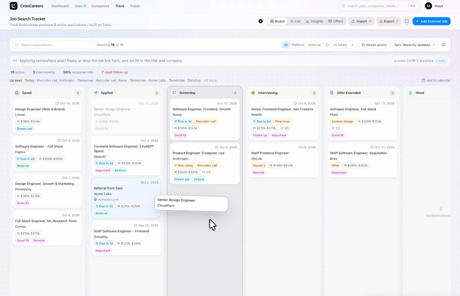This screenshot has height=296, width=460.
Task: Click the note icon on Linear card
Action: (57, 104)
